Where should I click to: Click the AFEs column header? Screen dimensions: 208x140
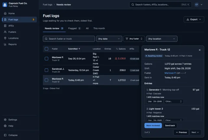(132, 49)
